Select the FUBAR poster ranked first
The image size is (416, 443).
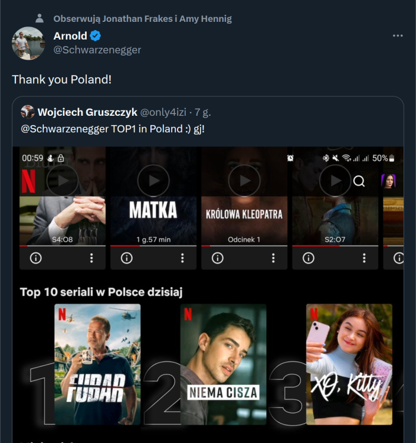coord(97,364)
